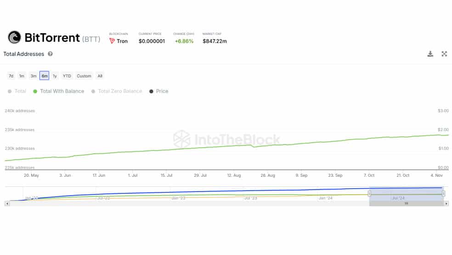Image resolution: width=452 pixels, height=255 pixels.
Task: Click the (BTT) ticker text
Action: 91,39
